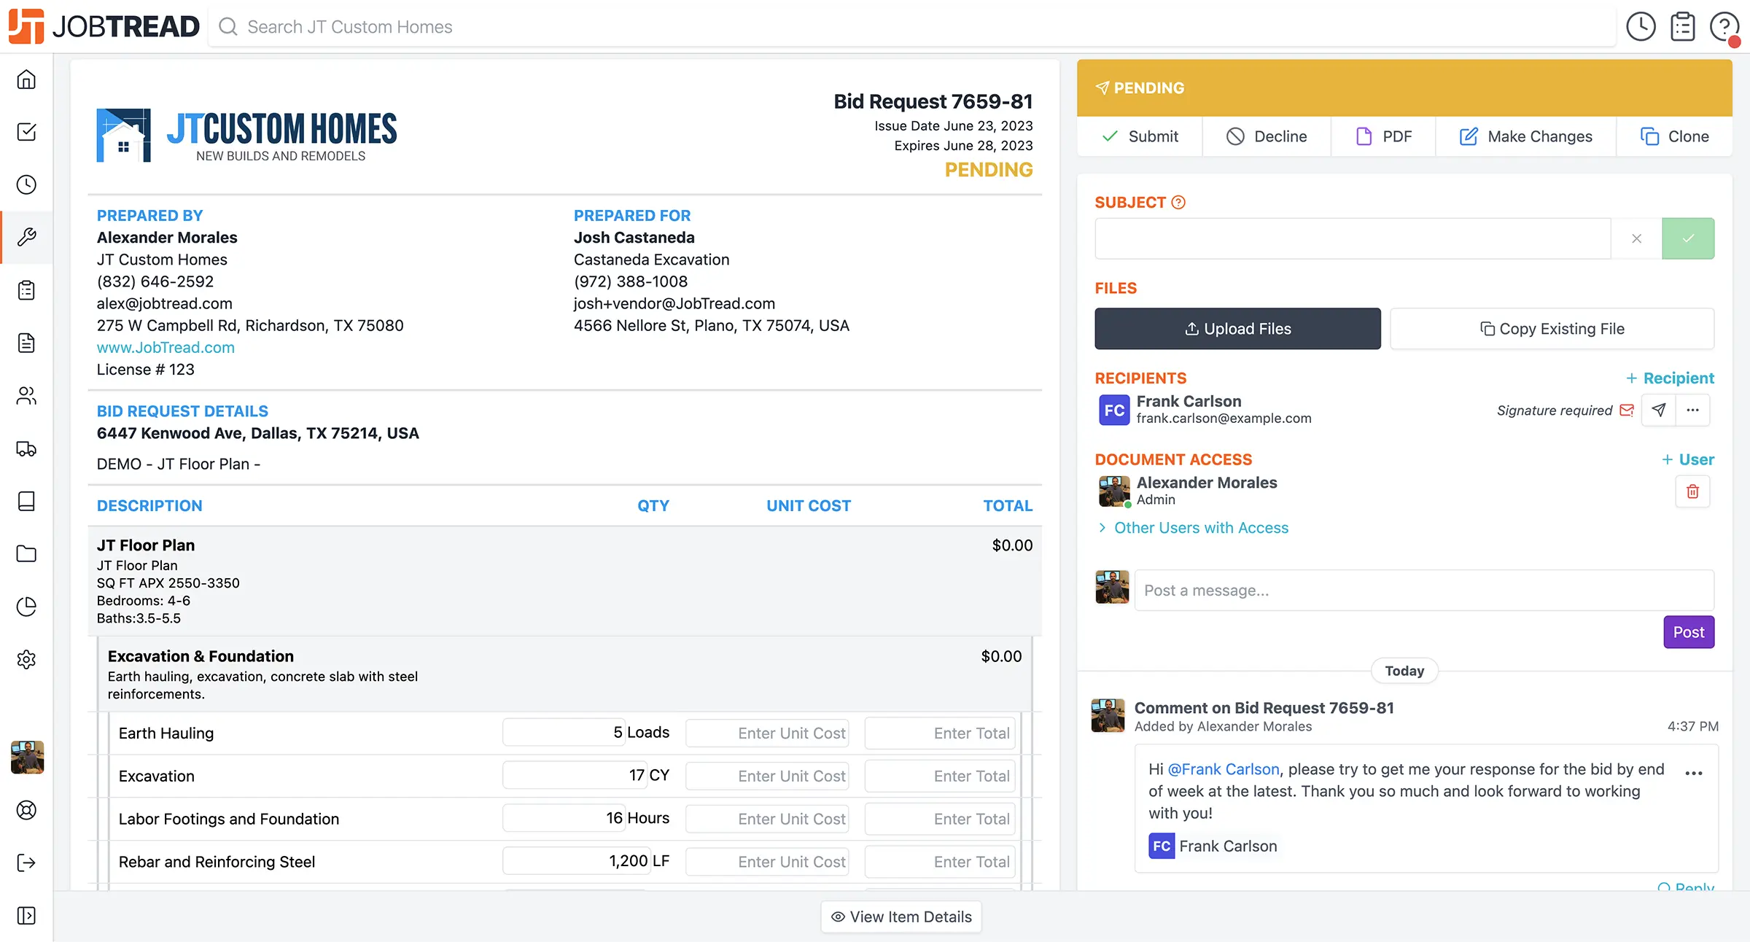Open comment options three-dot menu
Screen dimensions: 1750x942
(1693, 773)
